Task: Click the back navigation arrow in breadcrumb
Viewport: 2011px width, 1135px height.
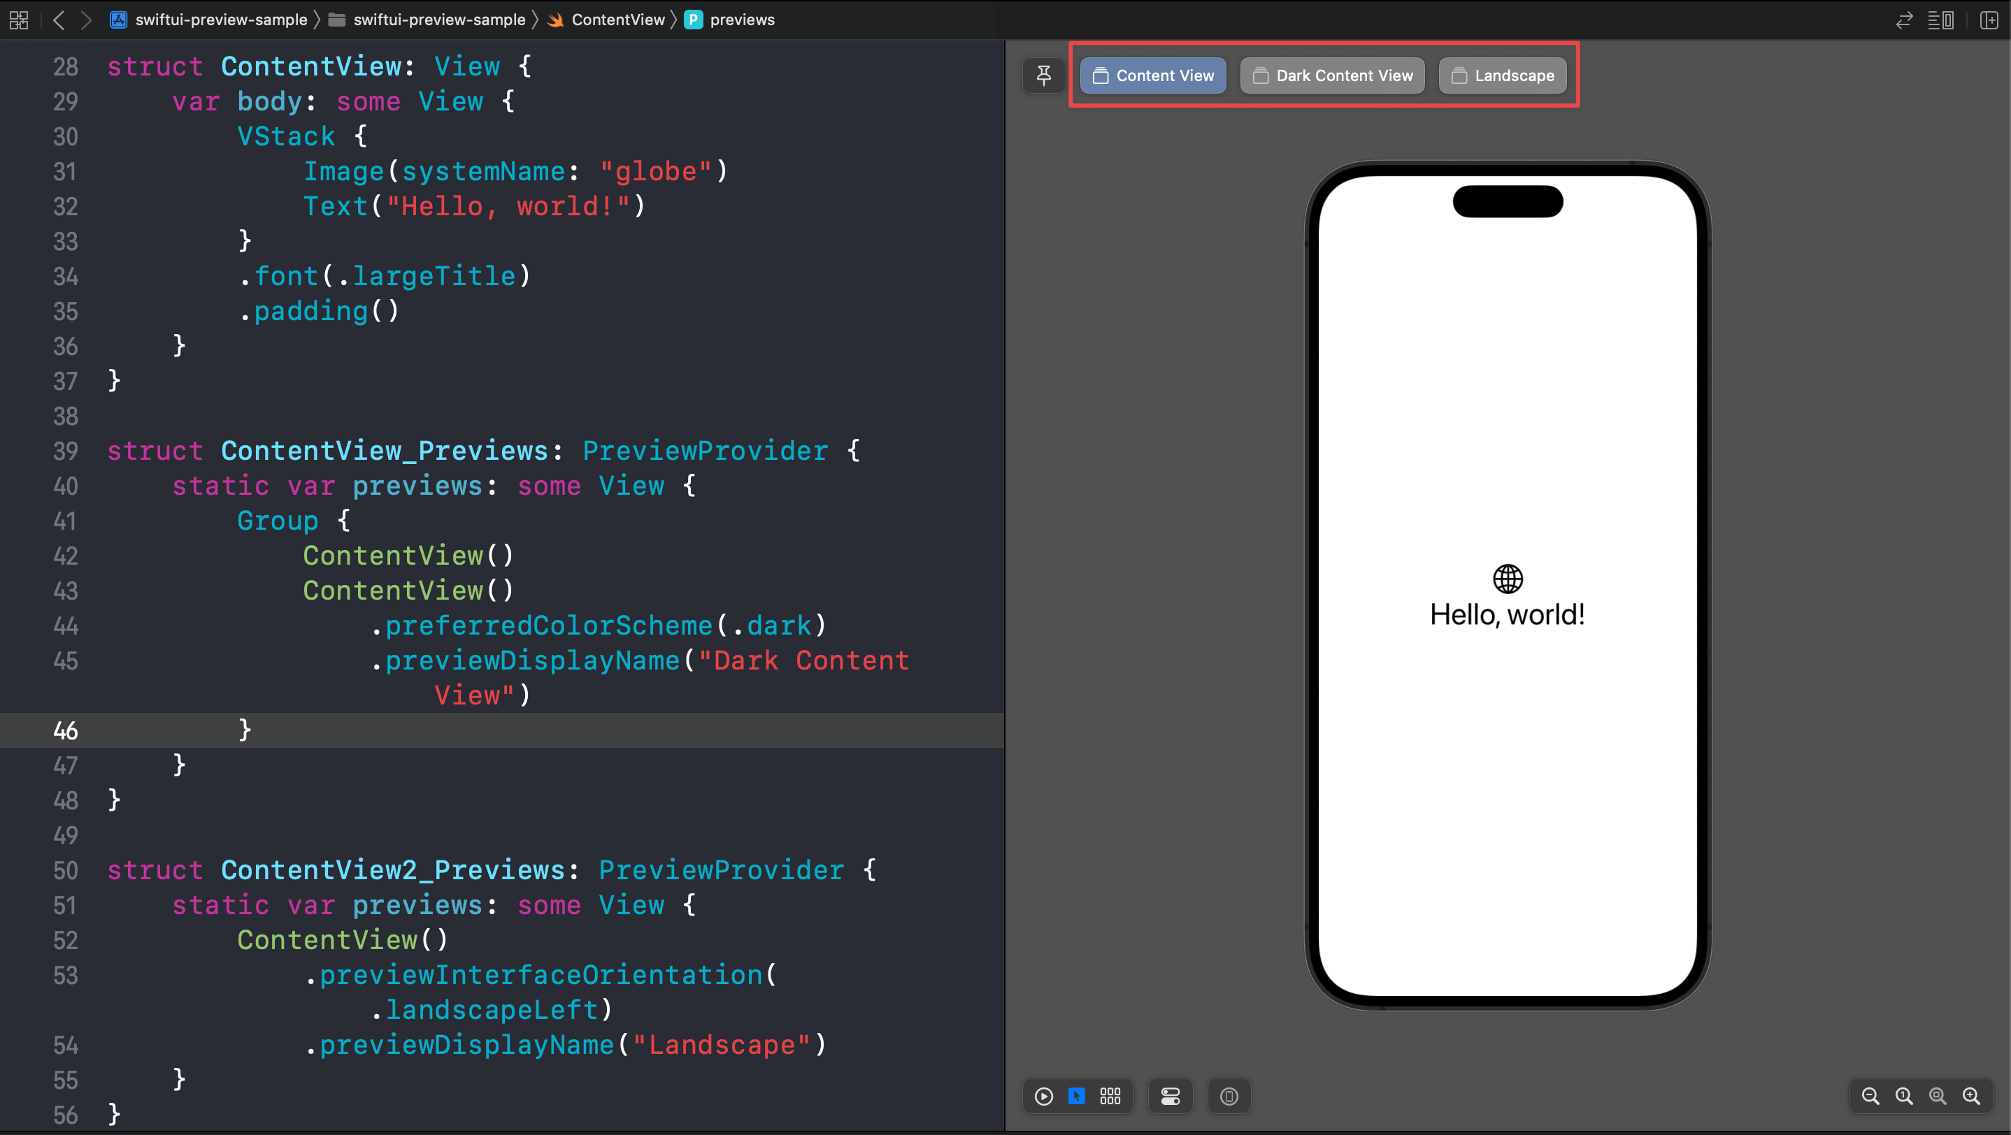Action: coord(62,20)
